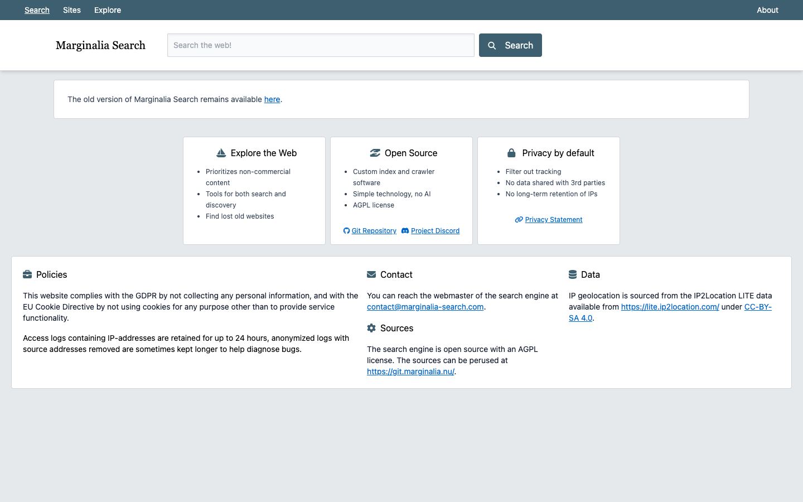The height and width of the screenshot is (502, 803).
Task: Open the Sites tab in top navigation
Action: pyautogui.click(x=72, y=10)
